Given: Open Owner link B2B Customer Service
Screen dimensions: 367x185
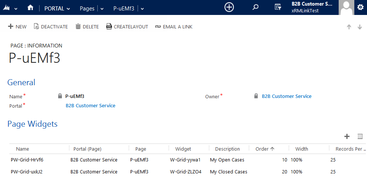Looking at the screenshot, I should click(286, 96).
